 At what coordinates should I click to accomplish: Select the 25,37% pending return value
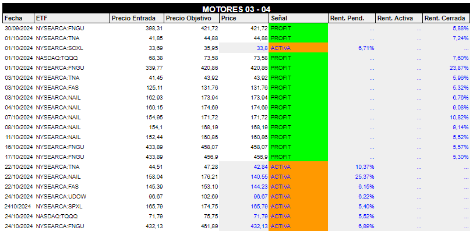click(365, 177)
